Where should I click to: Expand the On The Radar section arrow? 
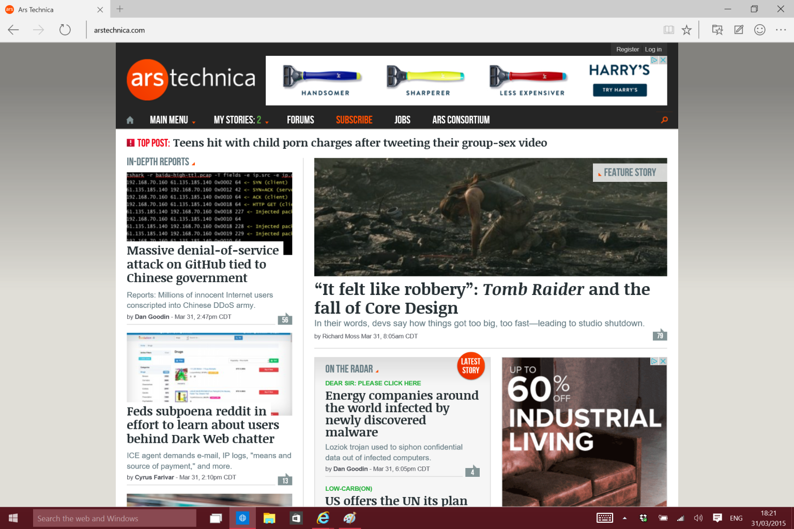pyautogui.click(x=378, y=370)
